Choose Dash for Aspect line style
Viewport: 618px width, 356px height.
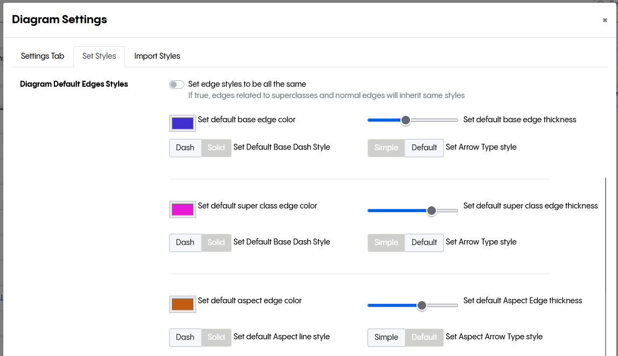pyautogui.click(x=185, y=338)
